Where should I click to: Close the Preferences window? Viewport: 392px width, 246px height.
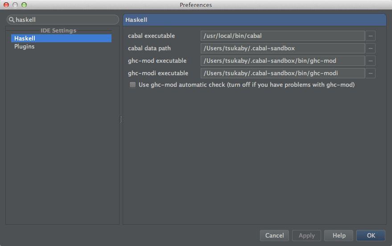click(6, 5)
